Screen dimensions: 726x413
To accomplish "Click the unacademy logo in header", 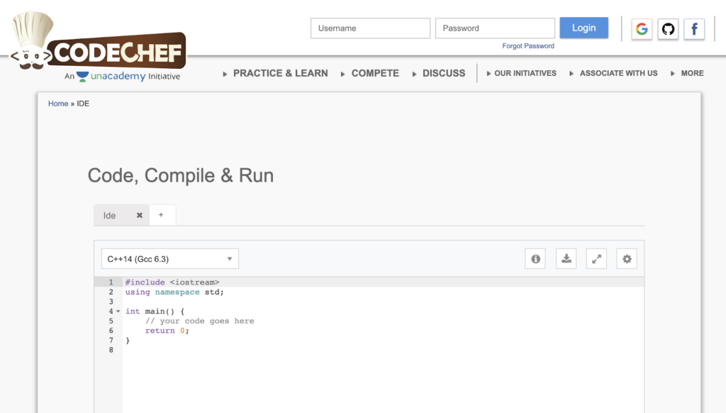I will coord(84,76).
